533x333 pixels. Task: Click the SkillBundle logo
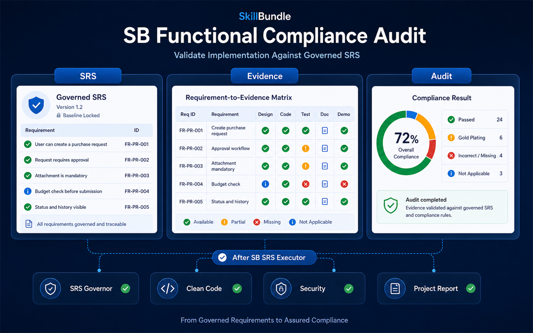click(265, 16)
